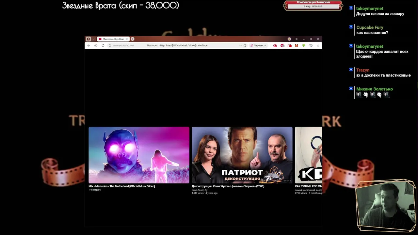Open the Mastodon Motherload mix thumbnail
The width and height of the screenshot is (418, 235).
click(139, 155)
